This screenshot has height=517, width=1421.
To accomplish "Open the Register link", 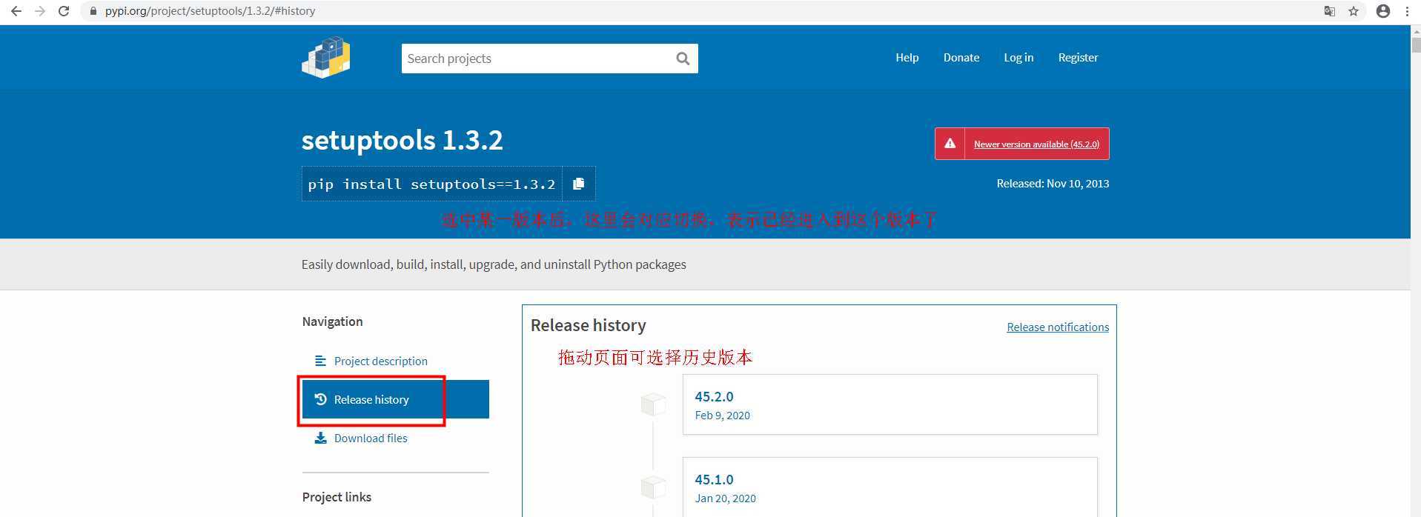I will [x=1078, y=58].
